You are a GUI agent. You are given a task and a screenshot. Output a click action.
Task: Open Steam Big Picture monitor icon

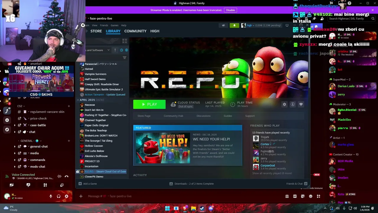[287, 25]
